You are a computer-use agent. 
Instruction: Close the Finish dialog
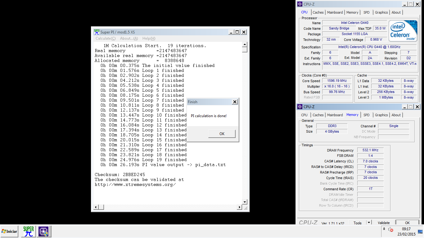point(235,102)
